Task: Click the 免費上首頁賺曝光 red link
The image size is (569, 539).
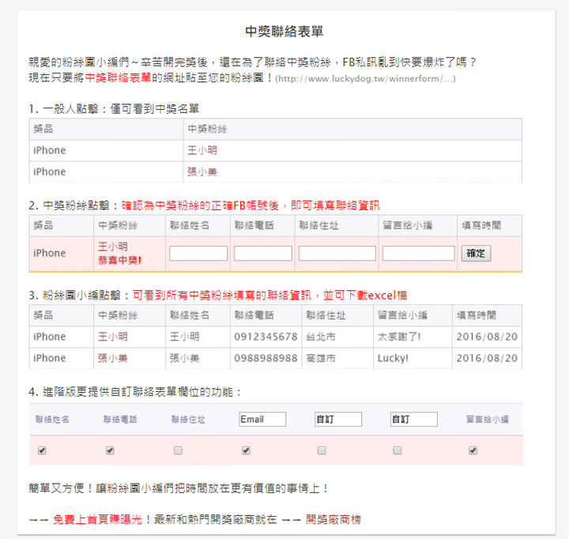Action: 98,519
